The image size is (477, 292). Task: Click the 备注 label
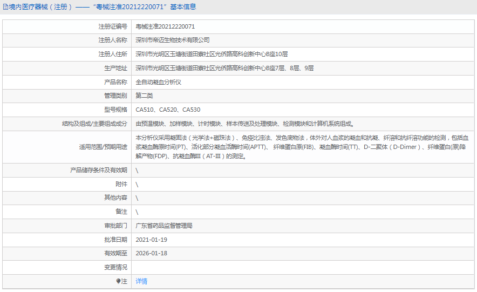121,212
